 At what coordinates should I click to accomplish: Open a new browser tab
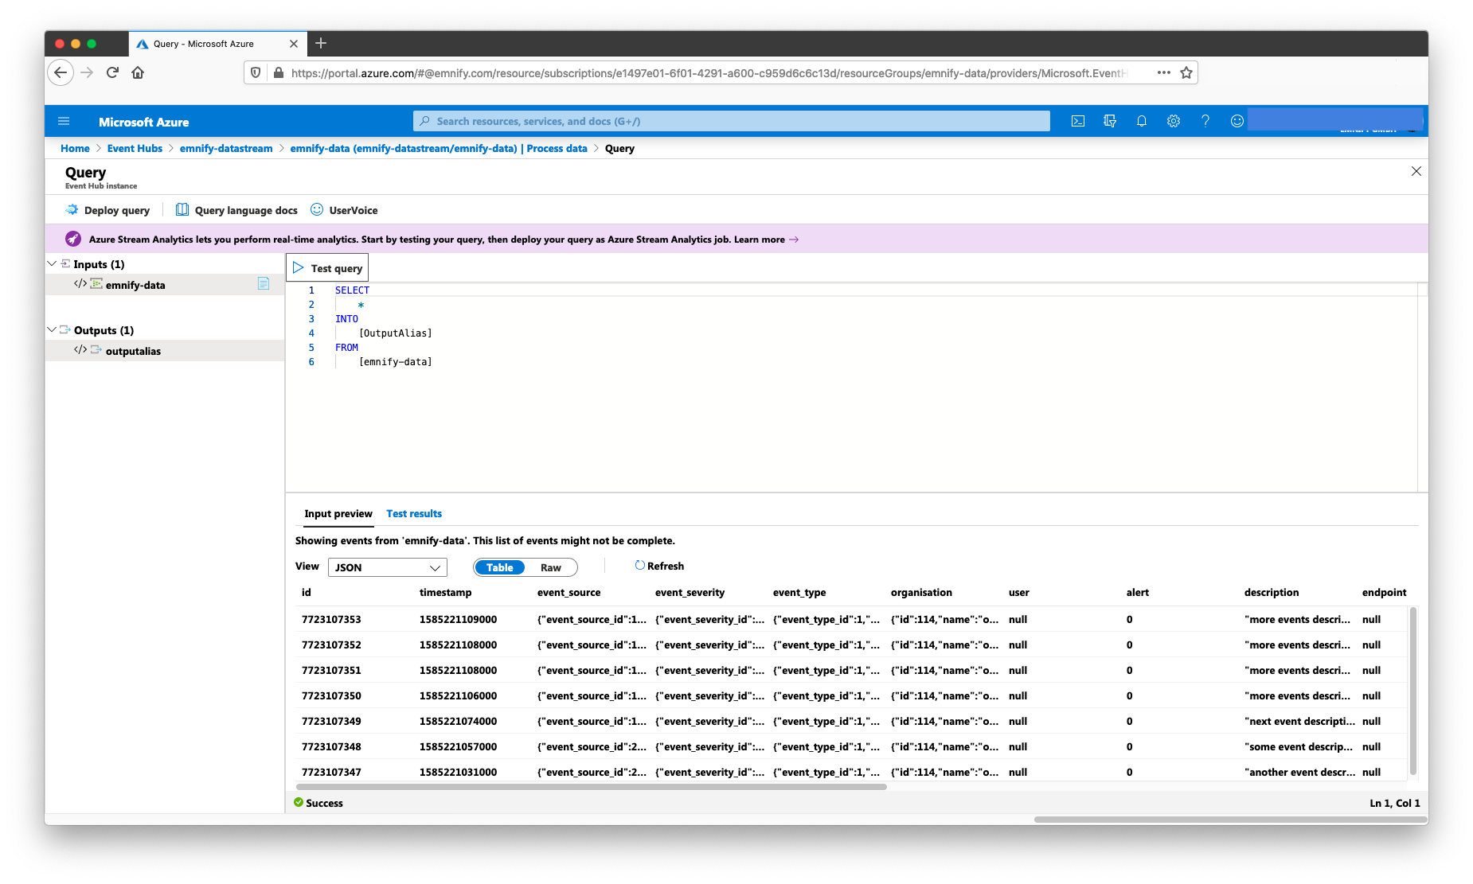pos(321,43)
